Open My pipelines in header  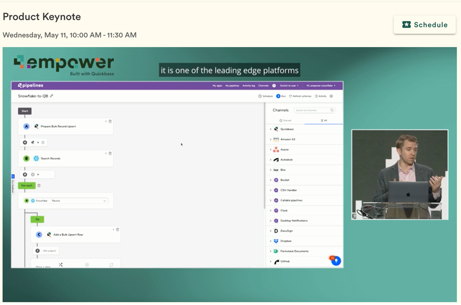coord(232,86)
